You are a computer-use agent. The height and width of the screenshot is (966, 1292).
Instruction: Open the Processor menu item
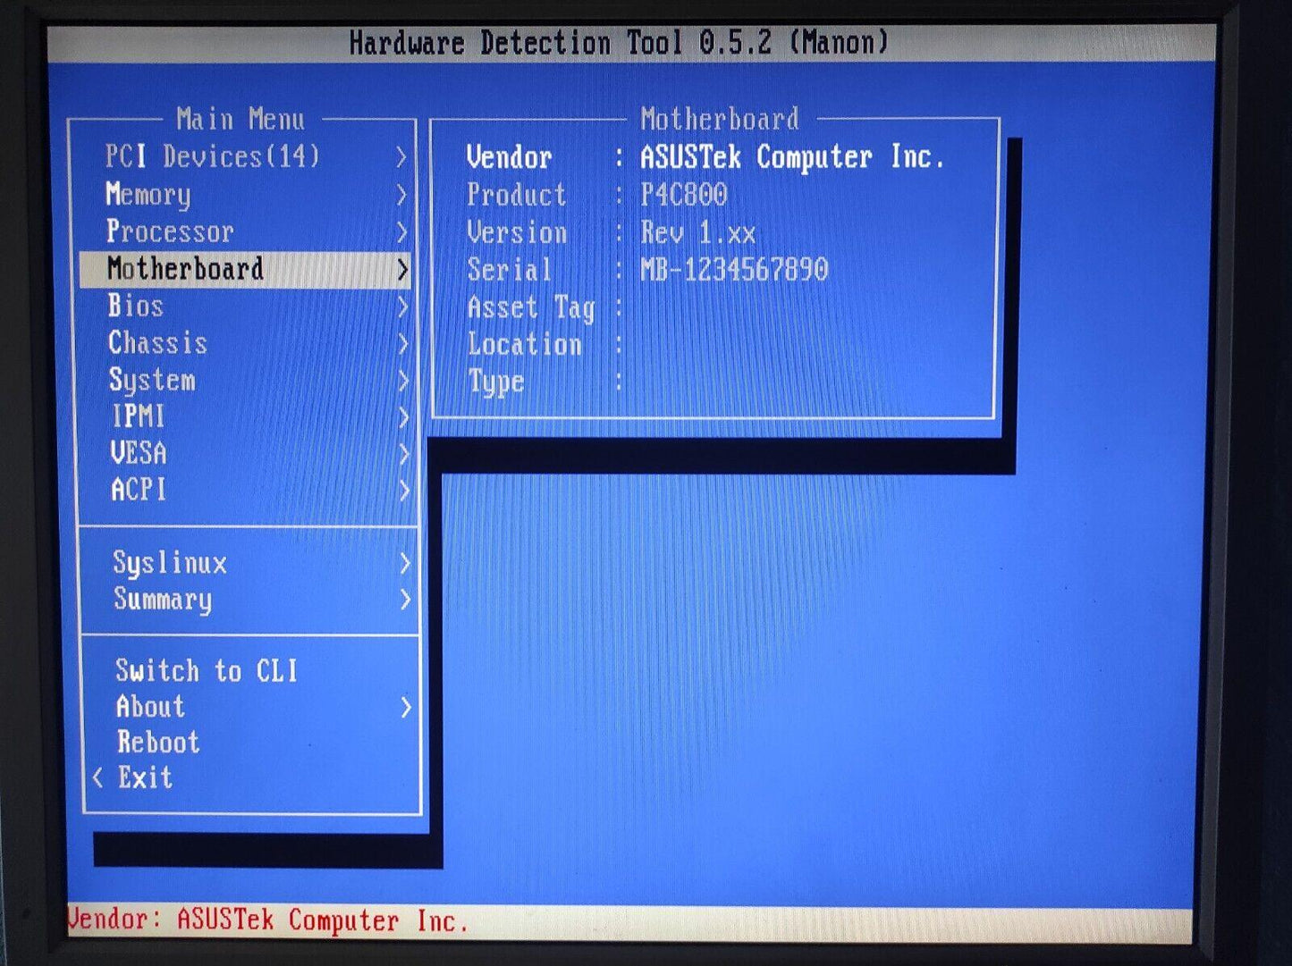(170, 232)
